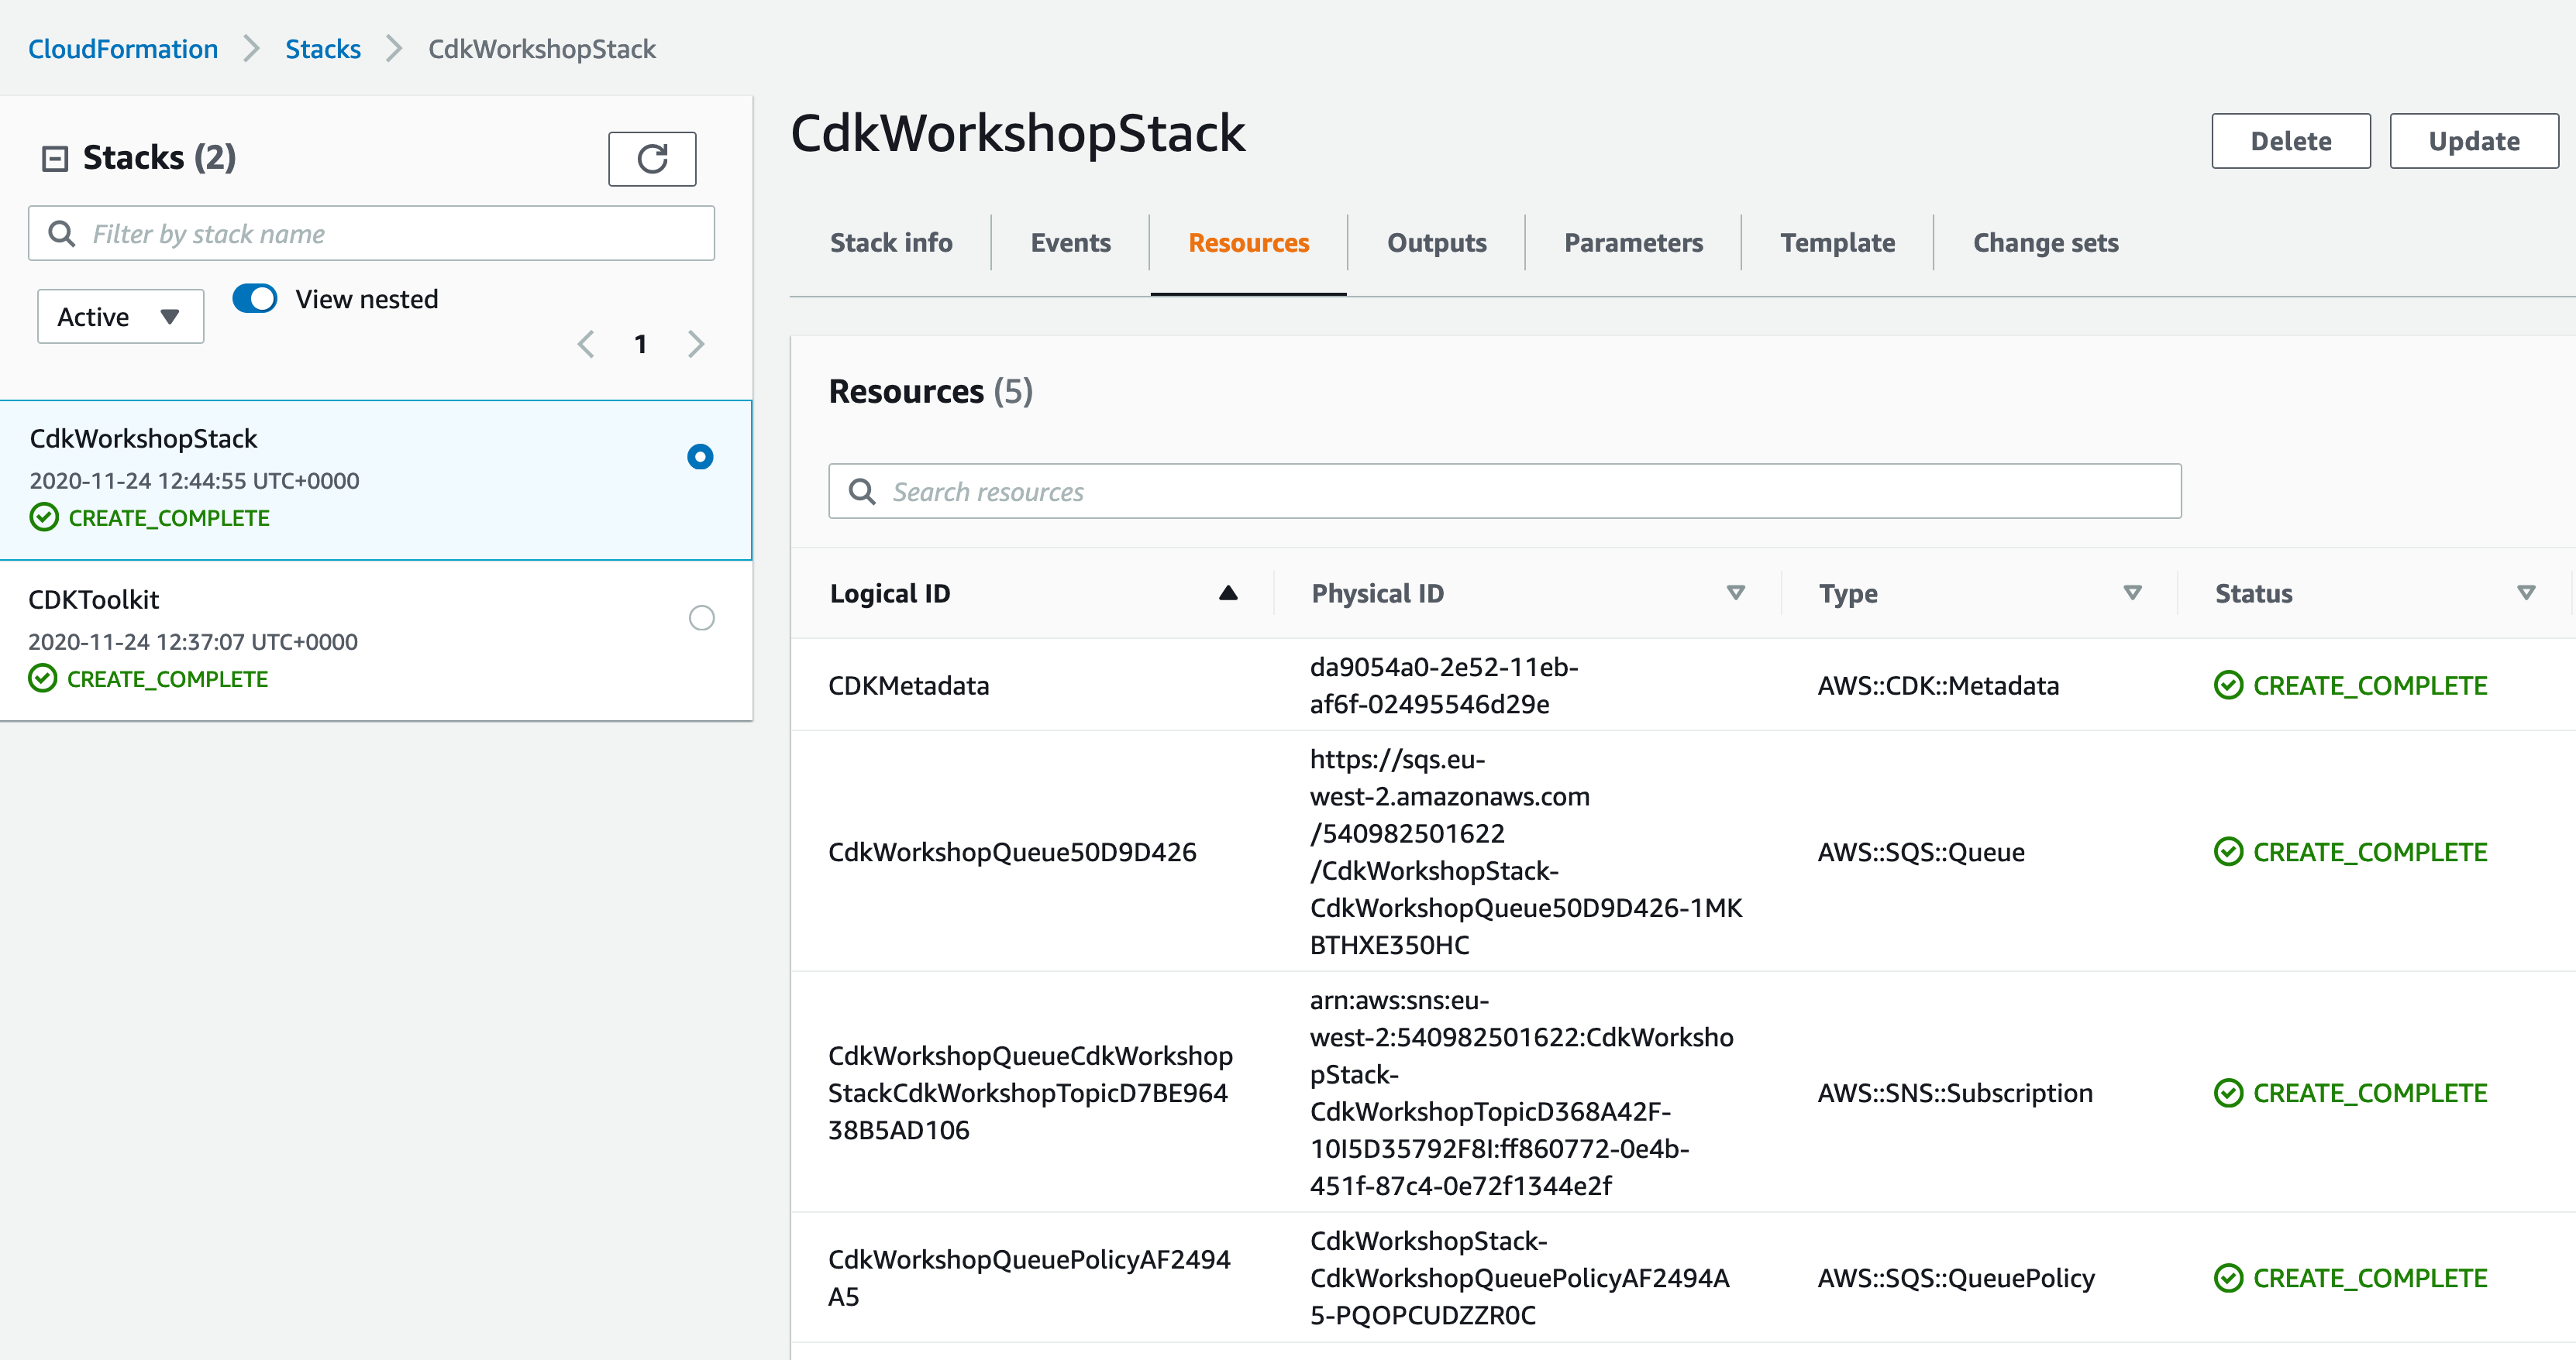This screenshot has height=1360, width=2576.
Task: Click CDKToolkit creation timestamp 12:37:07
Action: click(x=192, y=641)
